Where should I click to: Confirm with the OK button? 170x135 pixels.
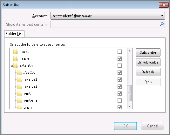pyautogui.click(x=125, y=126)
